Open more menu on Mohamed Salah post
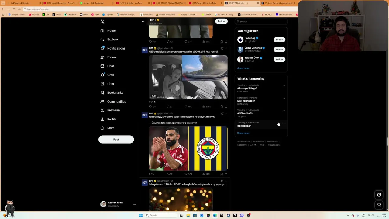Screen dimensions: 389x219 click(226, 113)
